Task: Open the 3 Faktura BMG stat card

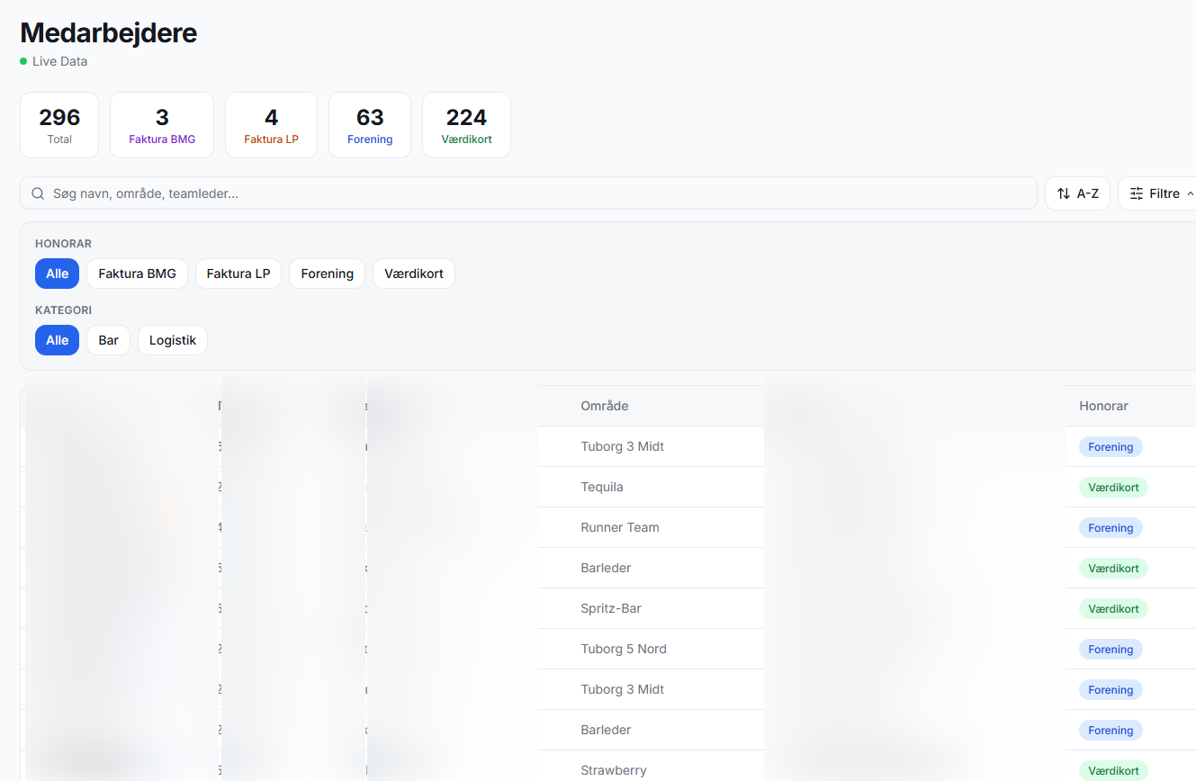Action: (x=162, y=125)
